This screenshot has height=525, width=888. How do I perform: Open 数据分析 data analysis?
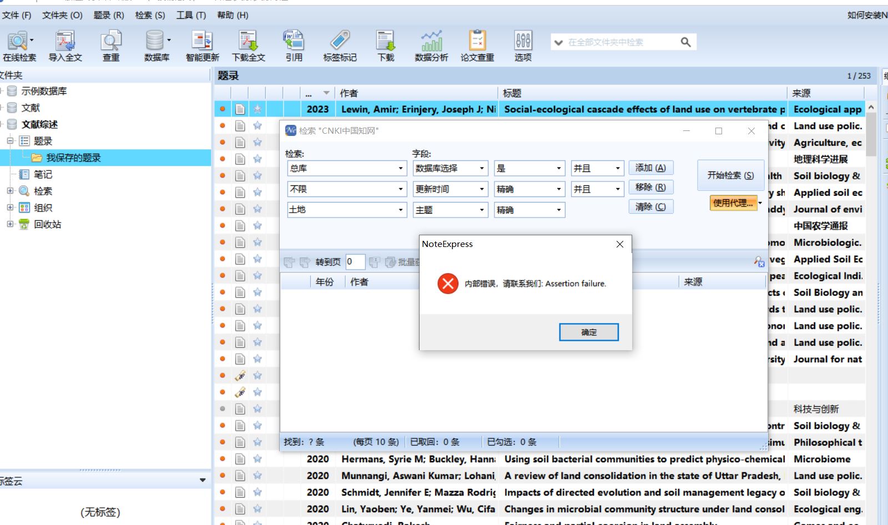[x=431, y=46]
